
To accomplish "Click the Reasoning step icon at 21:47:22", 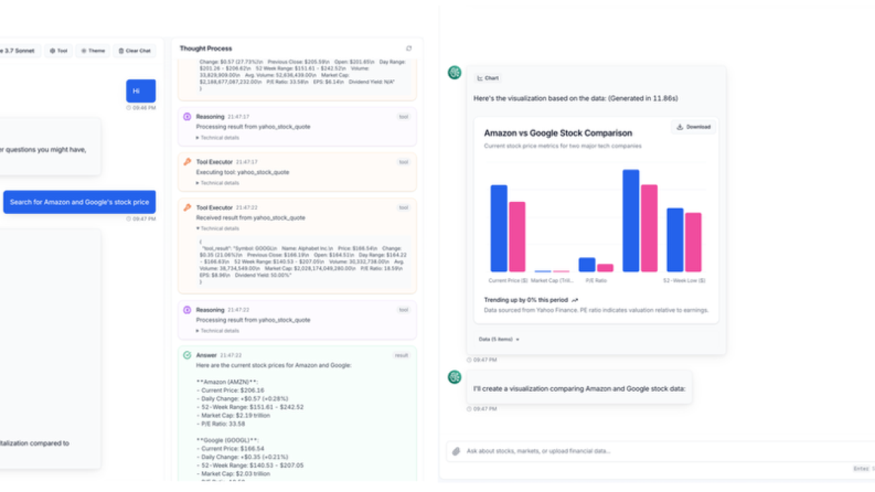I will 187,310.
